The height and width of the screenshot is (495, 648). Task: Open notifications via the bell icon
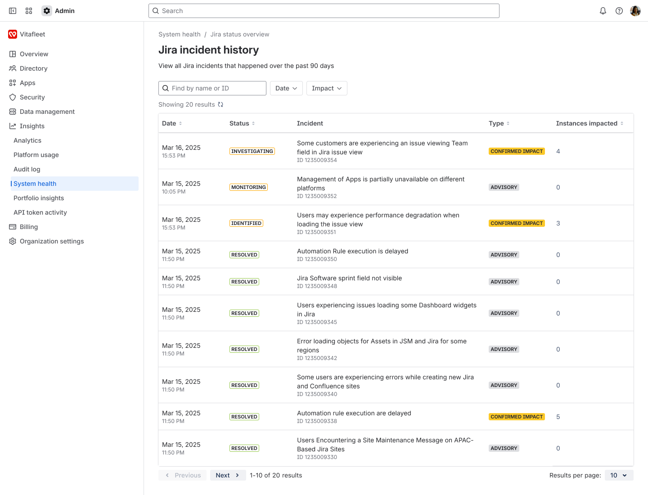tap(603, 10)
